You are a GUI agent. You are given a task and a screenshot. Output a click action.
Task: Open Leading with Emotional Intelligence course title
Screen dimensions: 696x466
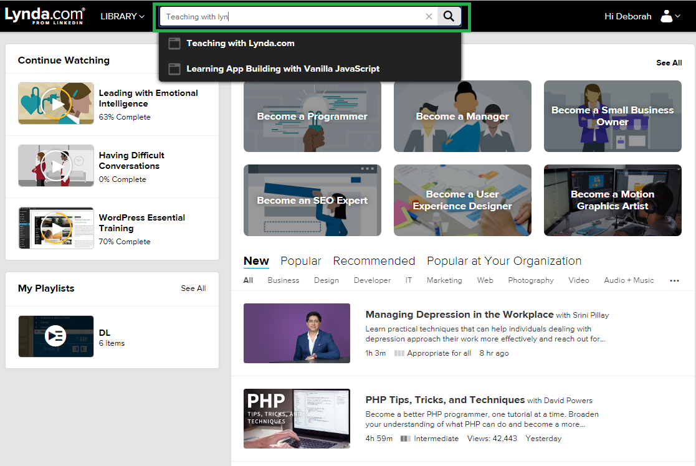(148, 98)
